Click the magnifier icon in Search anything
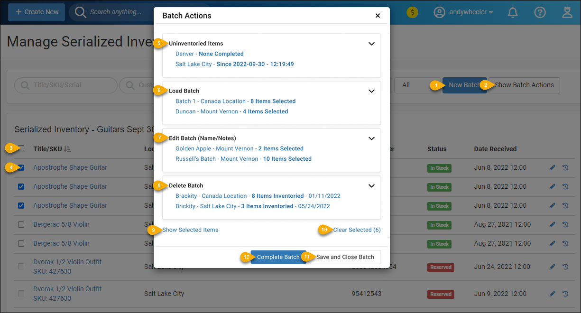 pyautogui.click(x=81, y=12)
